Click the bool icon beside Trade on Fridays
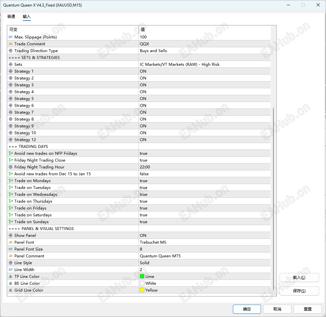This screenshot has width=326, height=317. click(10, 208)
